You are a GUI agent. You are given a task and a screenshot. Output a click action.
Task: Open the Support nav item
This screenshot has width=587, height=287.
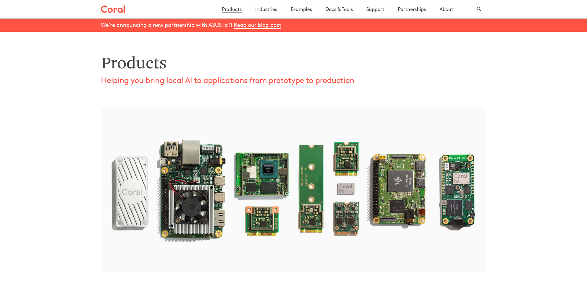point(375,9)
